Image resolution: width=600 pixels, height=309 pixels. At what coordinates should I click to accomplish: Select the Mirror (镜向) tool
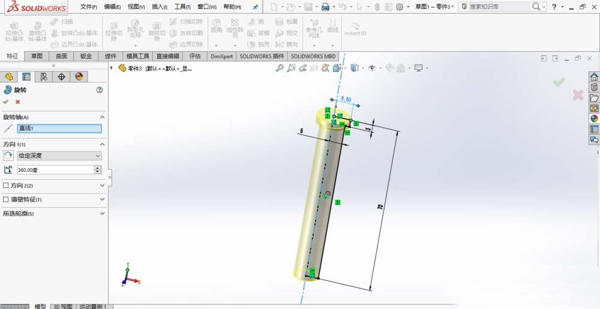[x=287, y=44]
